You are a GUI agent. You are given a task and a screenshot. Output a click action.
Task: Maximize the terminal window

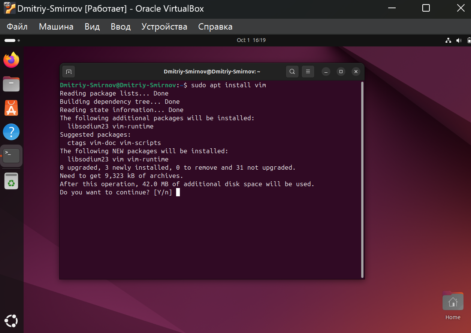341,72
